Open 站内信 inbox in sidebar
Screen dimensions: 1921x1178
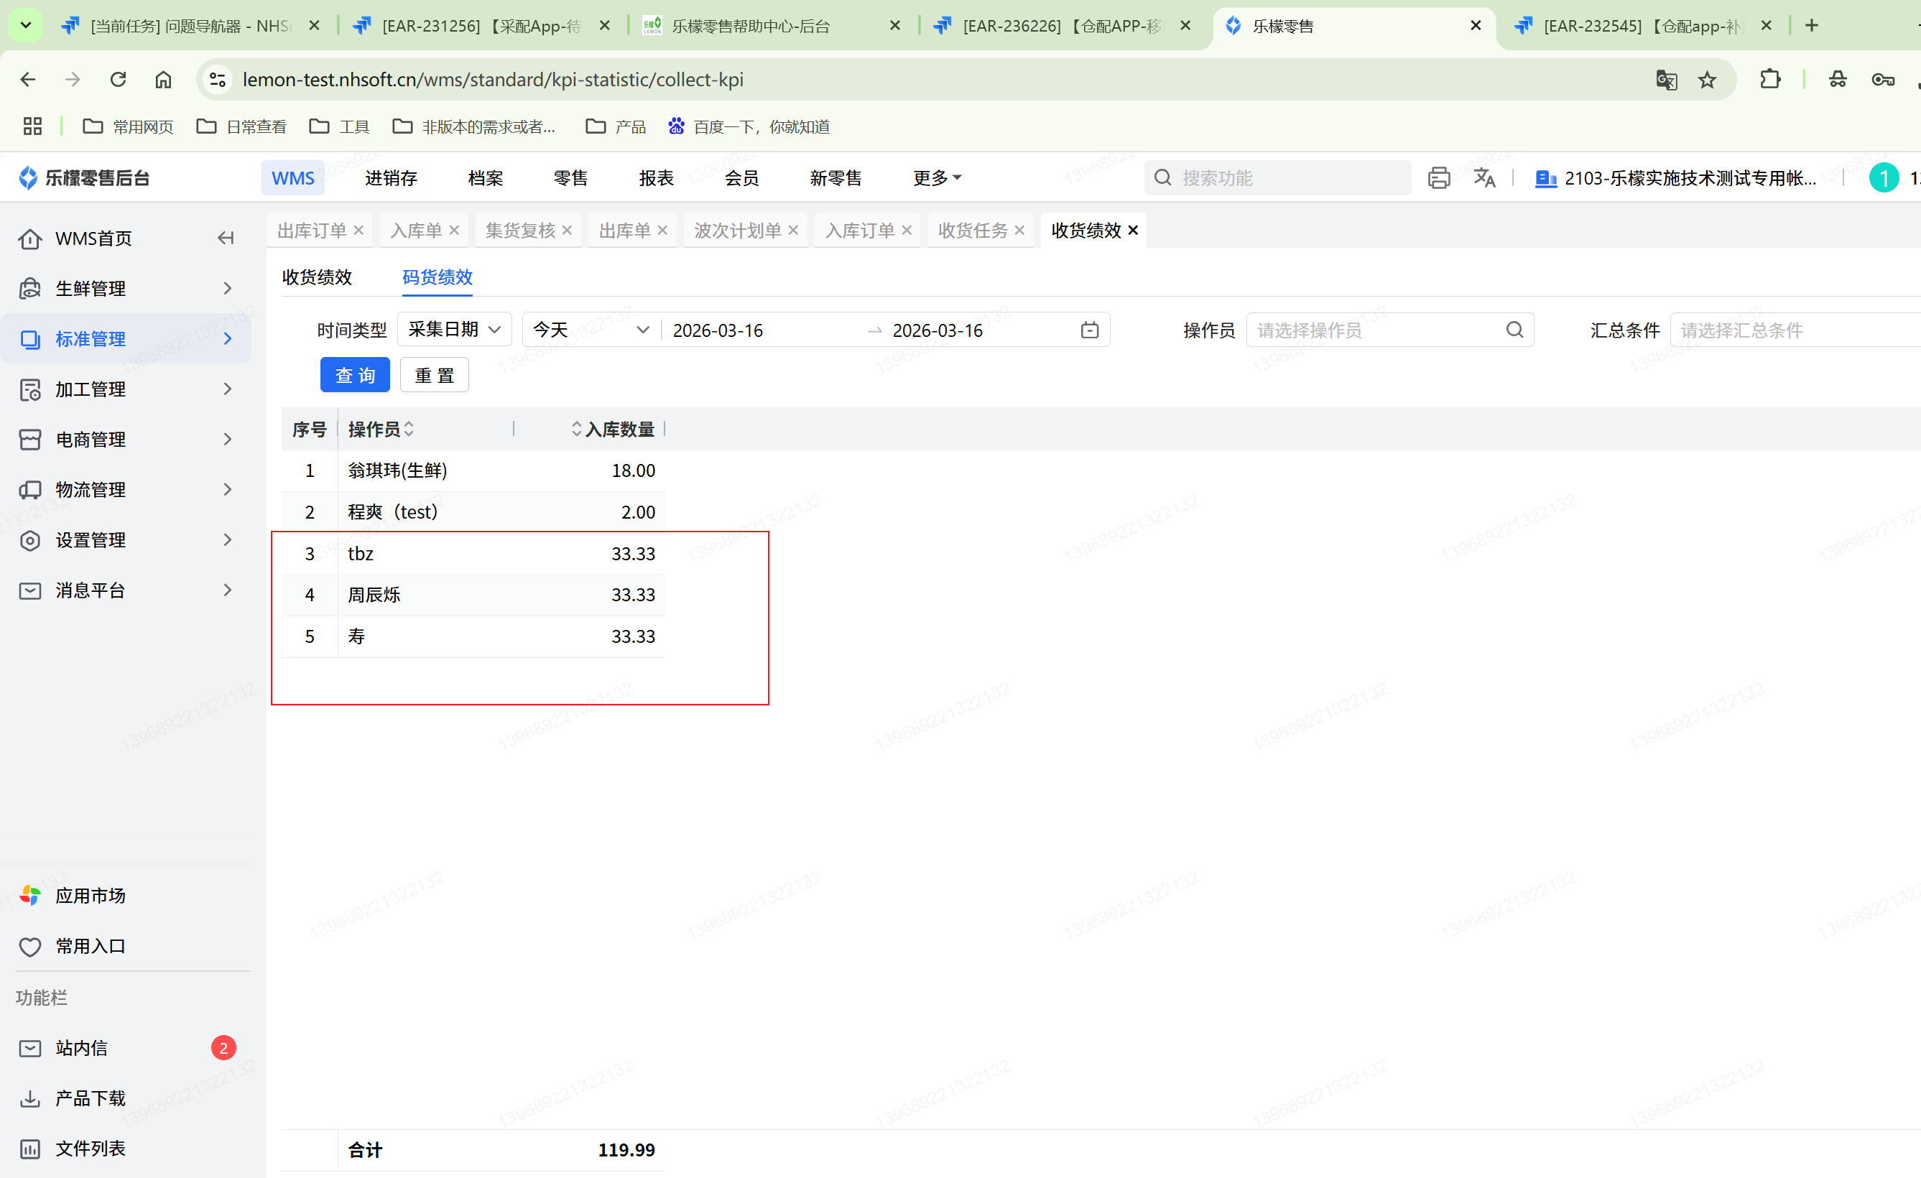tap(82, 1048)
